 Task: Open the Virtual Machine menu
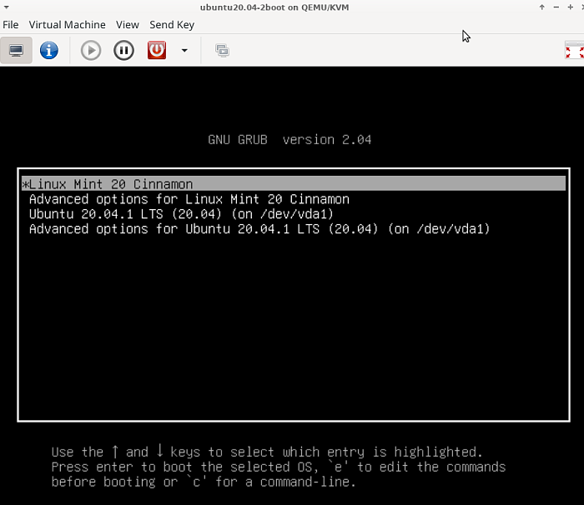click(x=67, y=24)
